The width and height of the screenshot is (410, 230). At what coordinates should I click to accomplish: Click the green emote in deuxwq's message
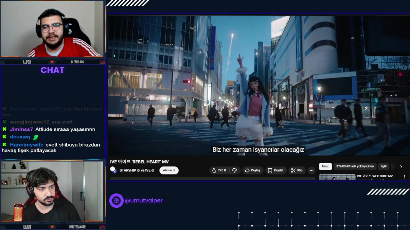36,137
